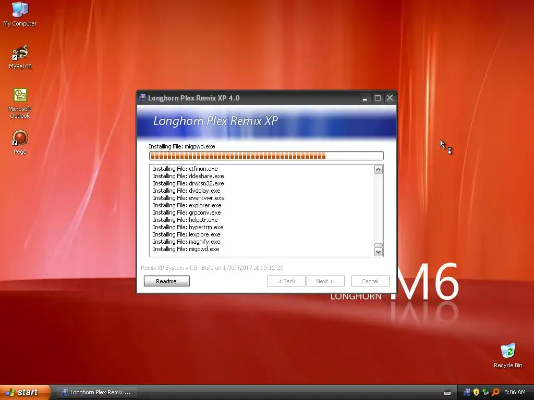Open the Readme button

tap(166, 281)
